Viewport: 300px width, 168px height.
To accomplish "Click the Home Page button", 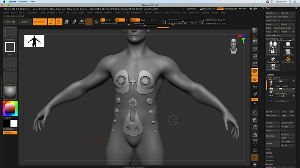I will click(10, 22).
